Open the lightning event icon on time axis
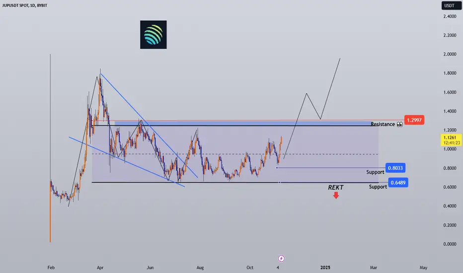Viewport: 463px width, 273px height. coord(281,259)
